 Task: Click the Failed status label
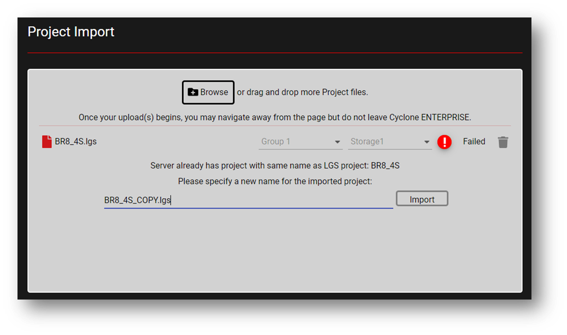pos(474,141)
